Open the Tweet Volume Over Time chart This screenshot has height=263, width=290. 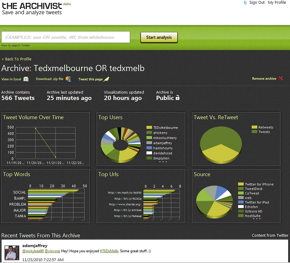point(46,139)
